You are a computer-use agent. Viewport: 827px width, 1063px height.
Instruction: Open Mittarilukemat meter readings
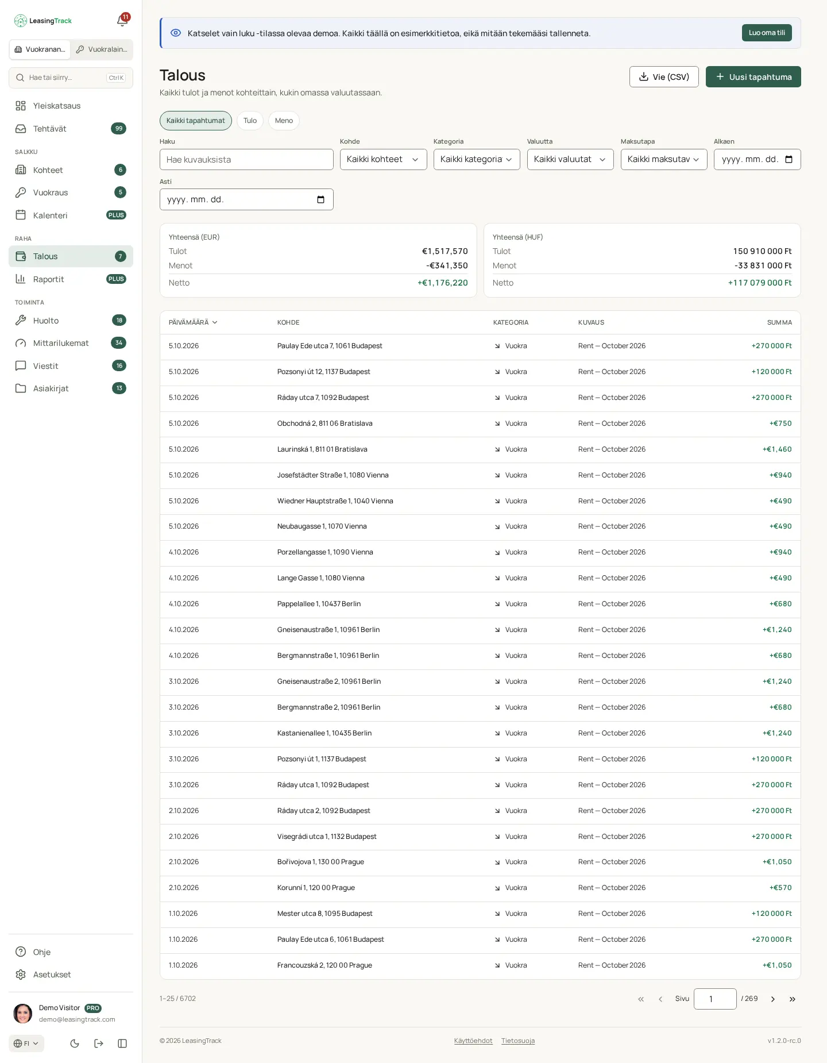[71, 343]
